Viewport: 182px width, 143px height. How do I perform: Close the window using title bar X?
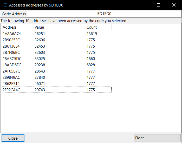(x=174, y=5)
